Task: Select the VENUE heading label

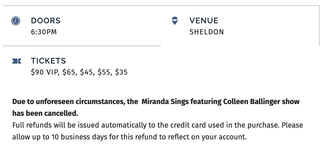Action: point(204,21)
